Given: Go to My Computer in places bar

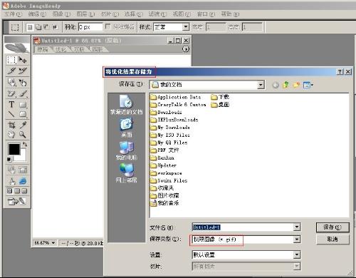Looking at the screenshot, I should [126, 150].
